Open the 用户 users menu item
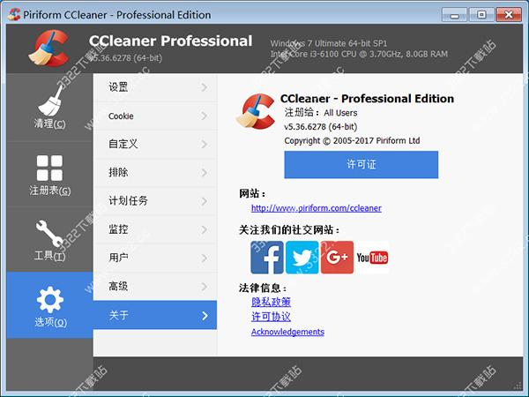 click(x=155, y=258)
